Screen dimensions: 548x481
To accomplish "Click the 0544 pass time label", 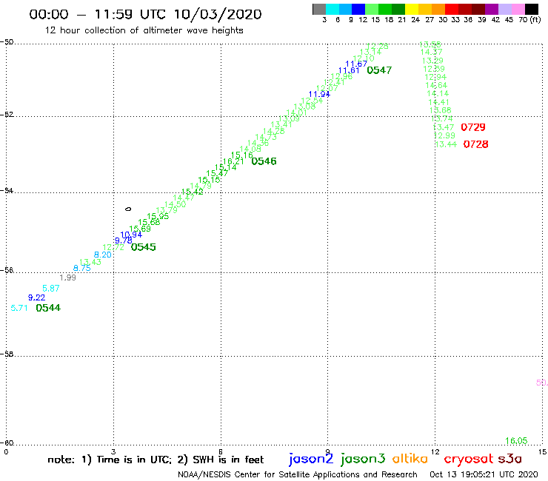I will point(48,308).
